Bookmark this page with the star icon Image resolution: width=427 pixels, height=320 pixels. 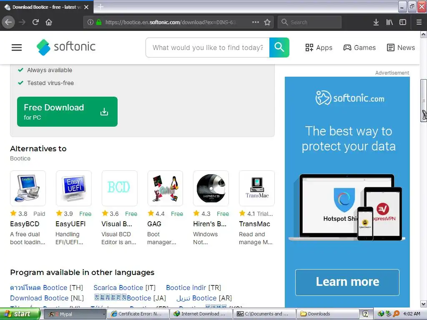tap(267, 22)
